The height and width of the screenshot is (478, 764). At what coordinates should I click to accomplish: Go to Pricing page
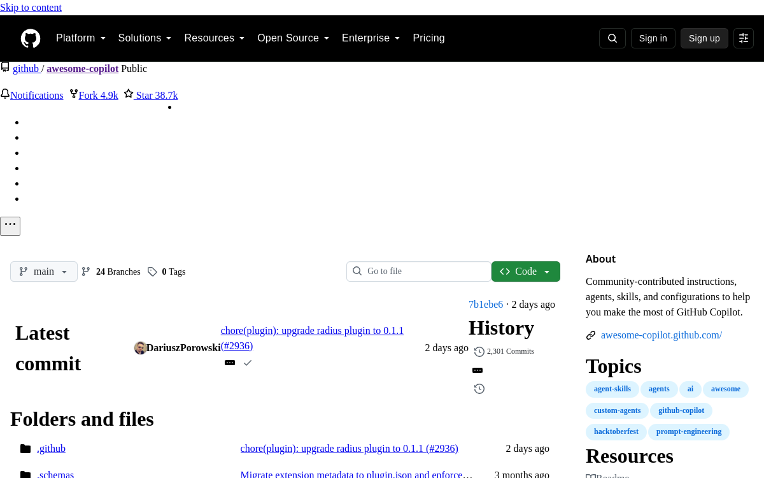(x=428, y=38)
